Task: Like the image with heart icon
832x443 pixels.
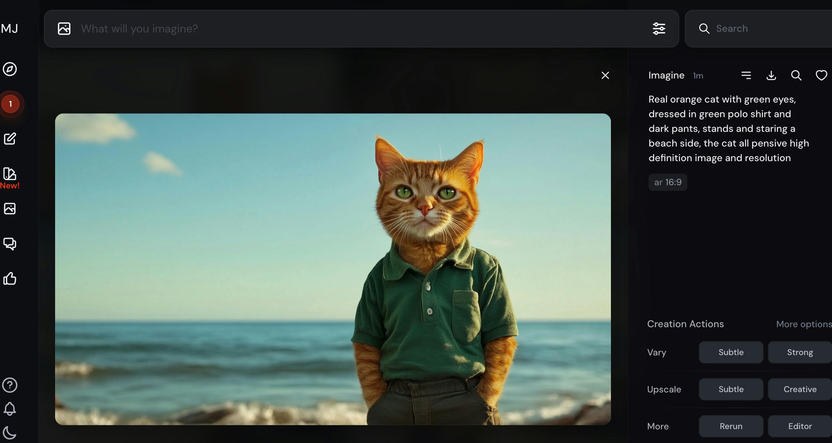Action: (821, 75)
